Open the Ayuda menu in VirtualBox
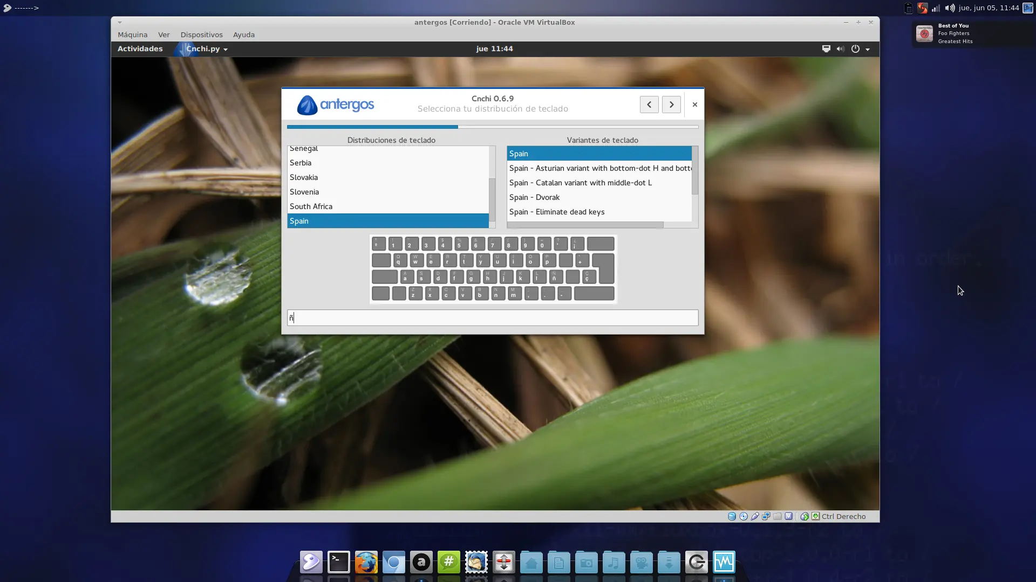The height and width of the screenshot is (582, 1036). [244, 34]
